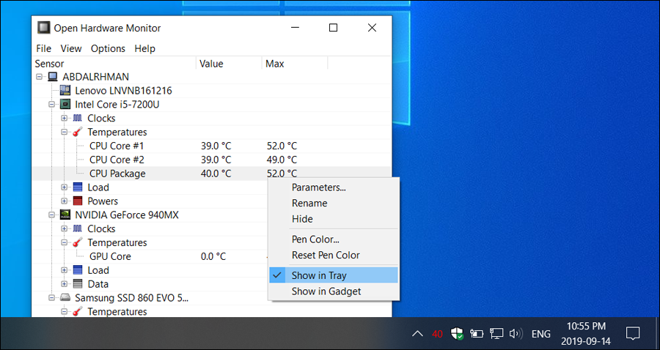Open Pen Color... from the context menu
Screen dimensions: 660x350
(334, 239)
